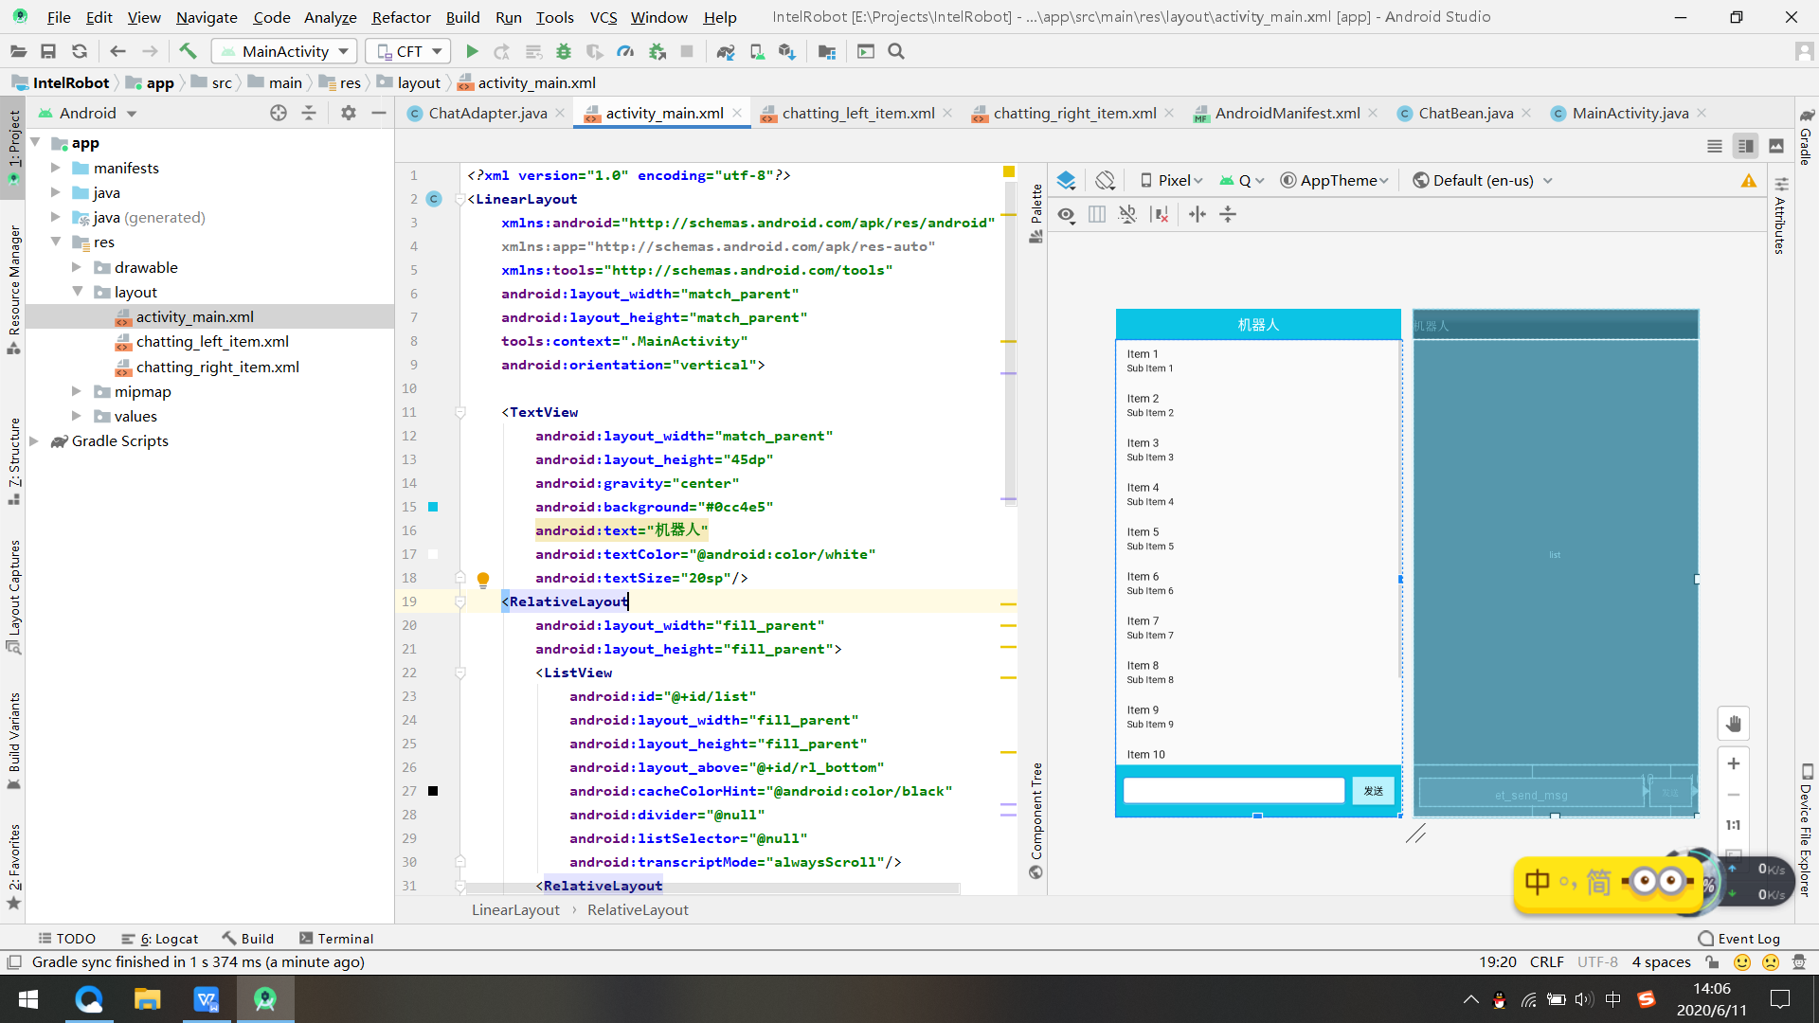Screen dimensions: 1819x1023
Task: Click the Search everywhere magnifier icon
Action: 897,51
